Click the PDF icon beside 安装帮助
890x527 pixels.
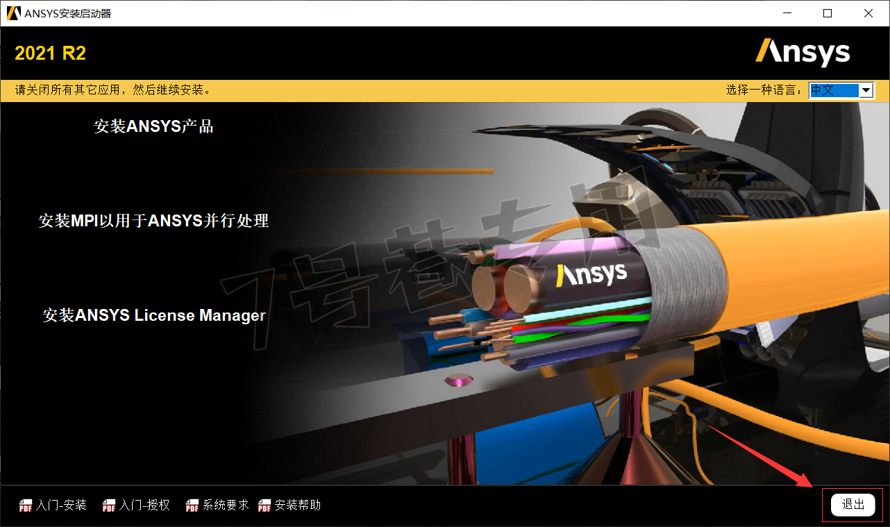[x=265, y=505]
